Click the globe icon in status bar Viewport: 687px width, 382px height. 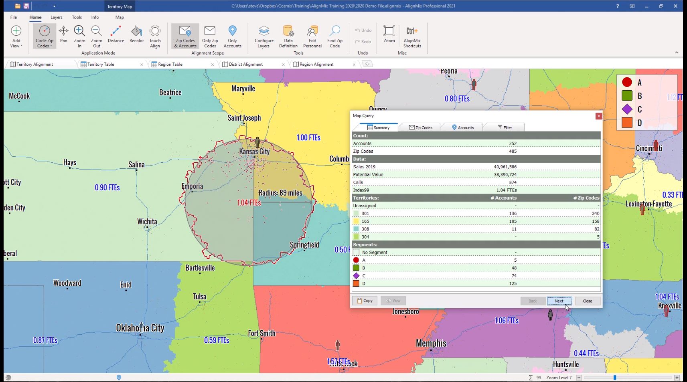(8, 378)
